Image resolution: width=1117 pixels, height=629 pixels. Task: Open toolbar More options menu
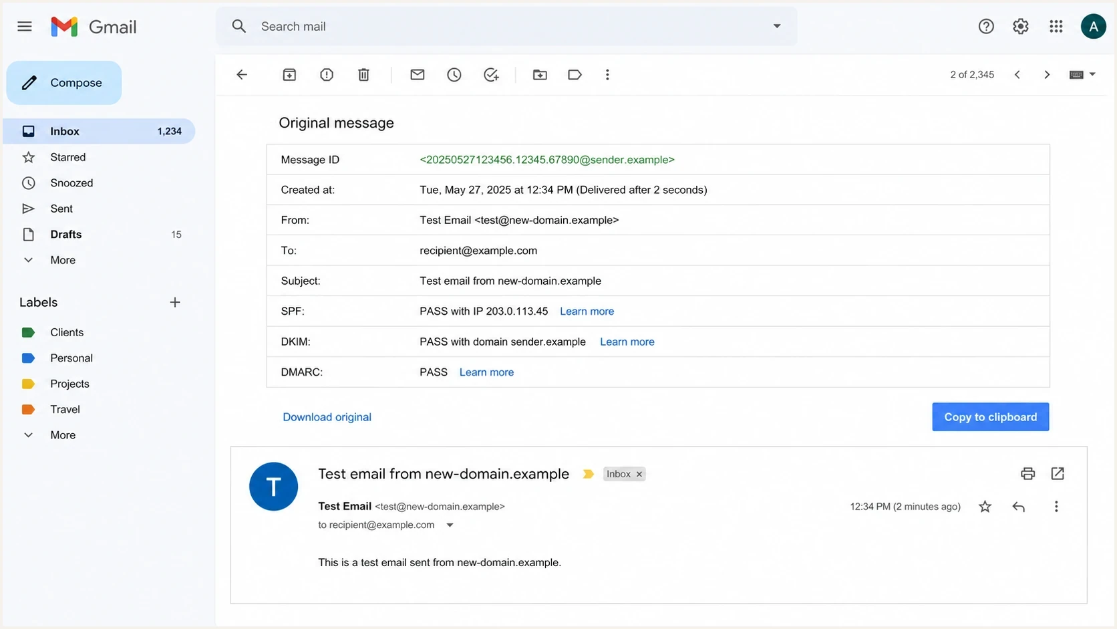607,75
